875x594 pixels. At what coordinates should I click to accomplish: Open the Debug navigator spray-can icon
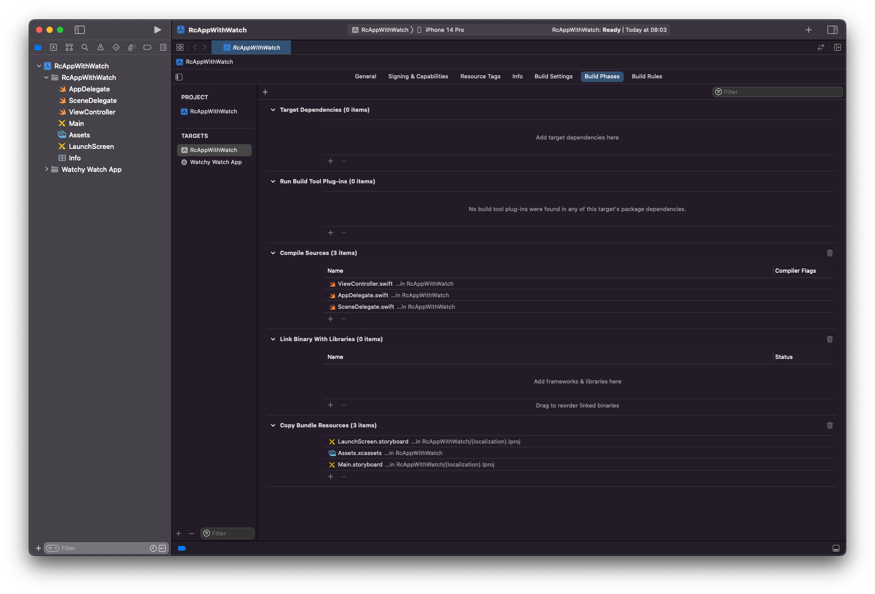point(132,47)
